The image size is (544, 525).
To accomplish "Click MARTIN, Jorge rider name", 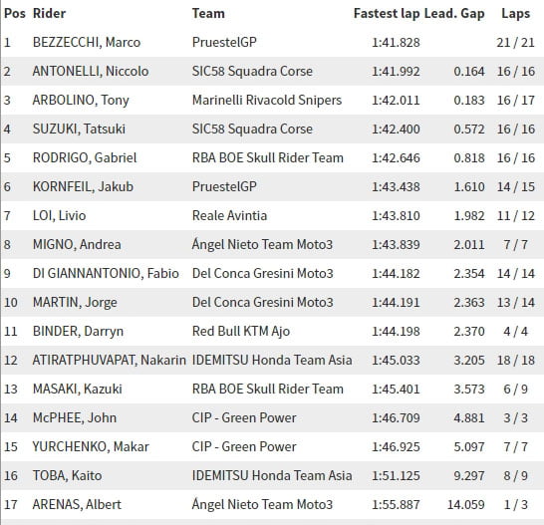I will pyautogui.click(x=75, y=302).
